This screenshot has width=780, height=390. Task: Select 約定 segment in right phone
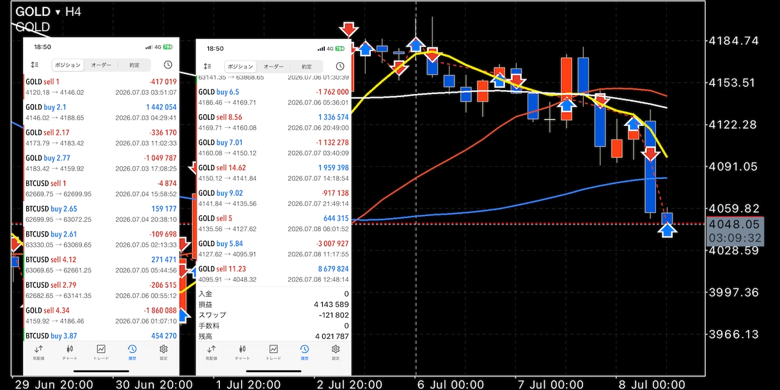coord(306,66)
